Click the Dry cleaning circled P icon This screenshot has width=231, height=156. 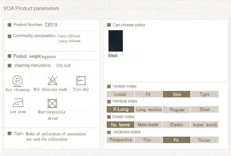(17, 81)
